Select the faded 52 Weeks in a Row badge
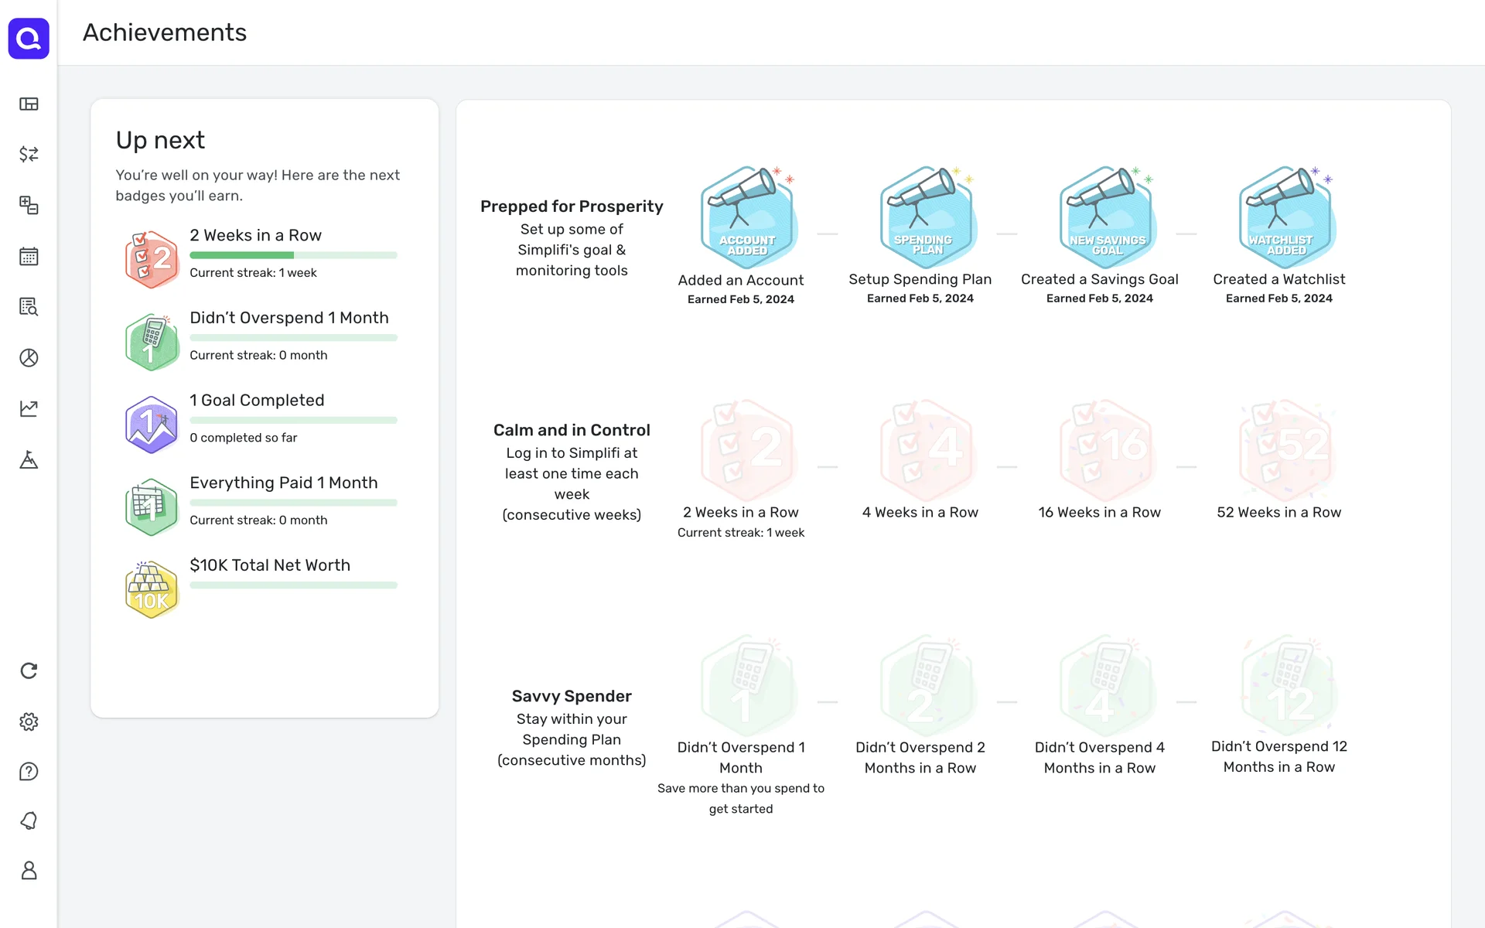The image size is (1485, 928). (1284, 451)
